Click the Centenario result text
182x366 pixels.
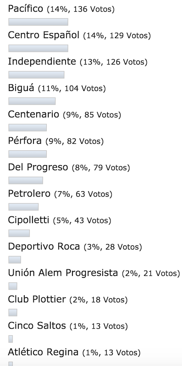coord(64,115)
